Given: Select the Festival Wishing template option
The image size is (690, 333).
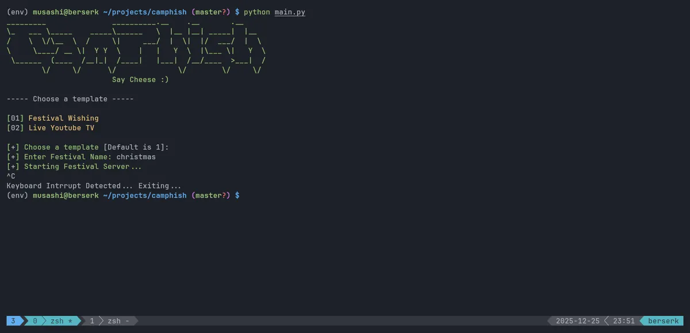Looking at the screenshot, I should 63,118.
